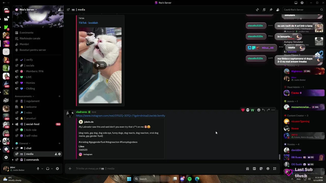
Task: Collapse the Announcements category
Action: (x=24, y=96)
